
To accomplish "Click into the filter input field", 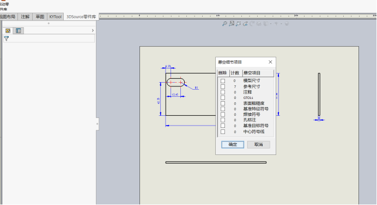I will point(49,39).
